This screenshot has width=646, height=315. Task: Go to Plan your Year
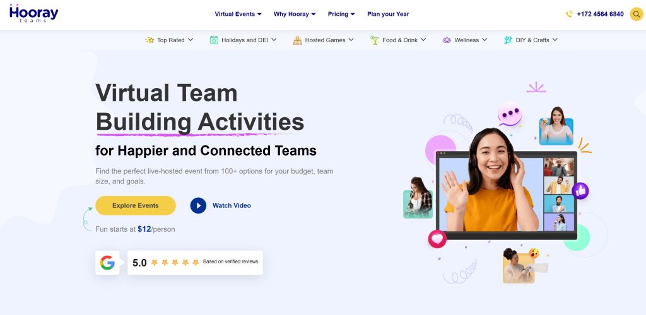click(x=388, y=14)
